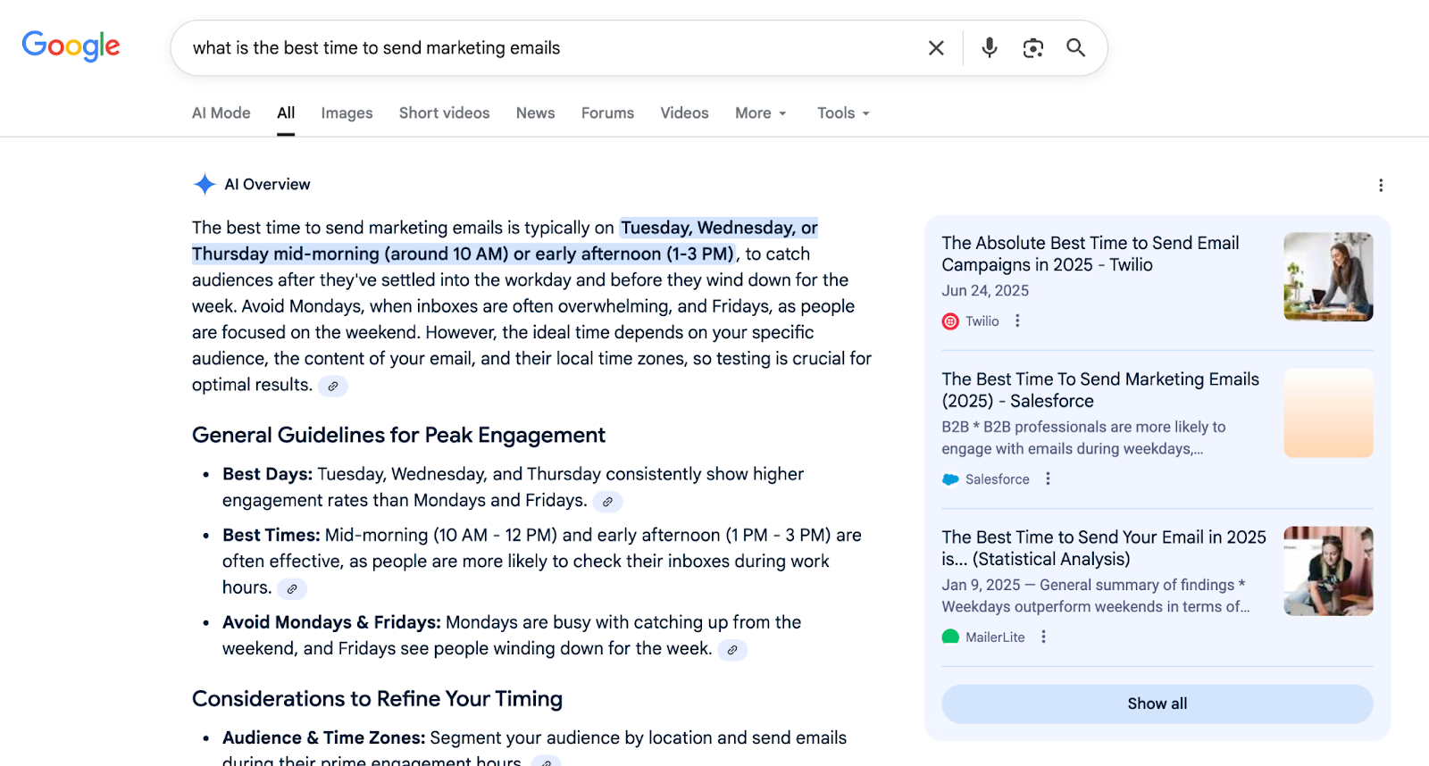Switch to the AI Mode tab

tap(221, 113)
